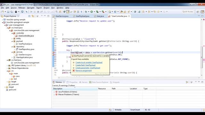The width and height of the screenshot is (205, 115).
Task: Switch to the Properties tab
Action: pos(72,82)
